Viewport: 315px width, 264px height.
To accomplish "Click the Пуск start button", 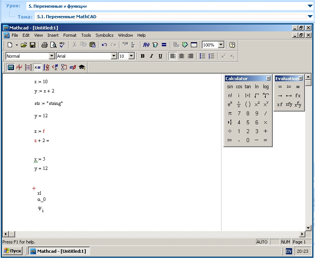I will (12, 251).
